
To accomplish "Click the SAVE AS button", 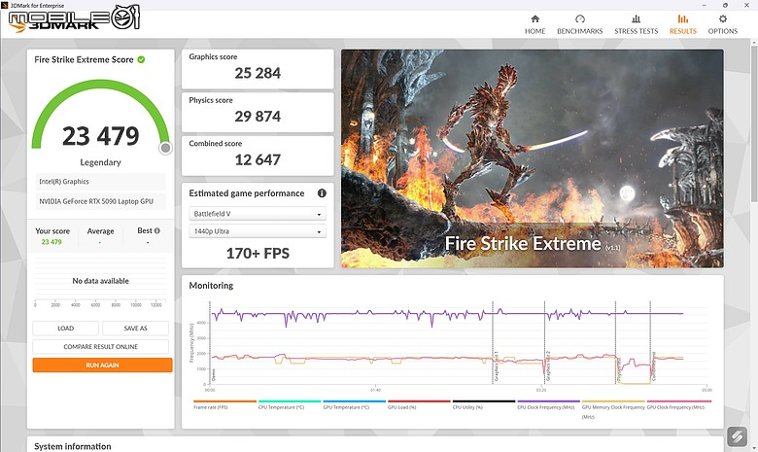I will pyautogui.click(x=135, y=329).
